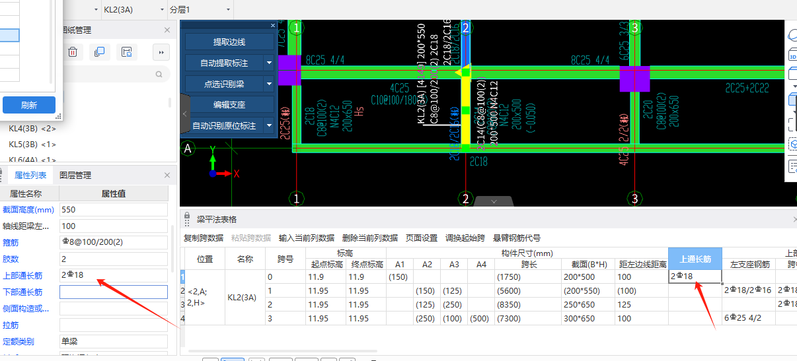Expand 自动提取标注 dropdown arrow
Image resolution: width=797 pixels, height=361 pixels.
click(269, 63)
